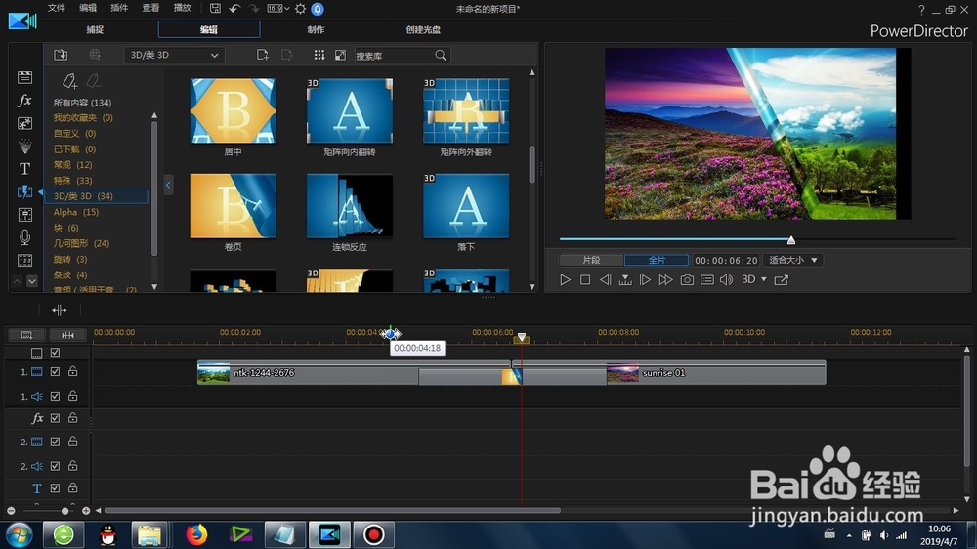Open the 3D/类 3D category dropdown
The width and height of the screenshot is (977, 549).
pos(174,55)
